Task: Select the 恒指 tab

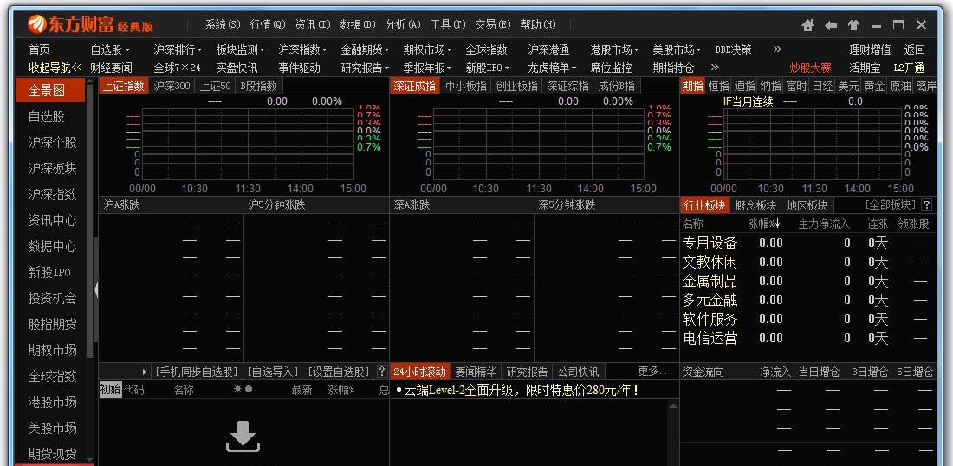Action: coord(719,86)
